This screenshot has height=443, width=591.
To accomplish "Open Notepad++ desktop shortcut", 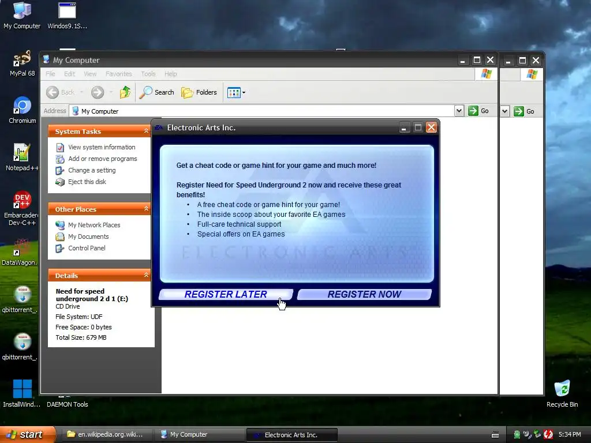I will pos(22,157).
